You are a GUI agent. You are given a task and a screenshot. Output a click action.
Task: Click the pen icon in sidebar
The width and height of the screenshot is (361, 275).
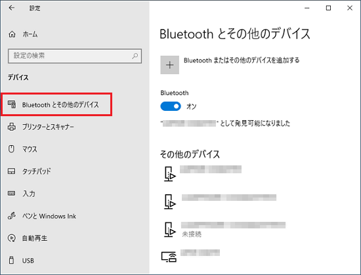(12, 216)
